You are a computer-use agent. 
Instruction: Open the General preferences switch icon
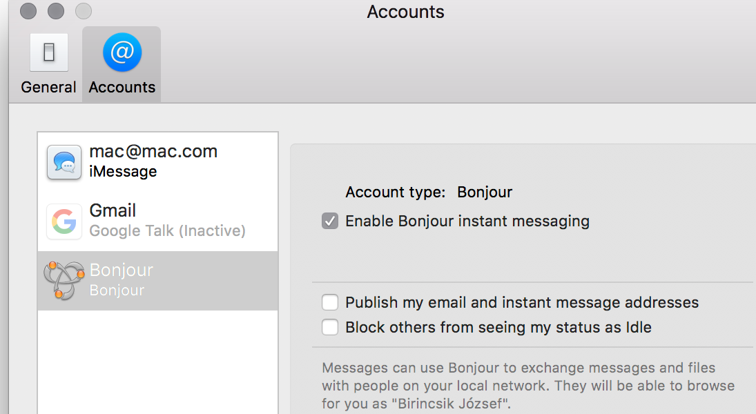[49, 52]
